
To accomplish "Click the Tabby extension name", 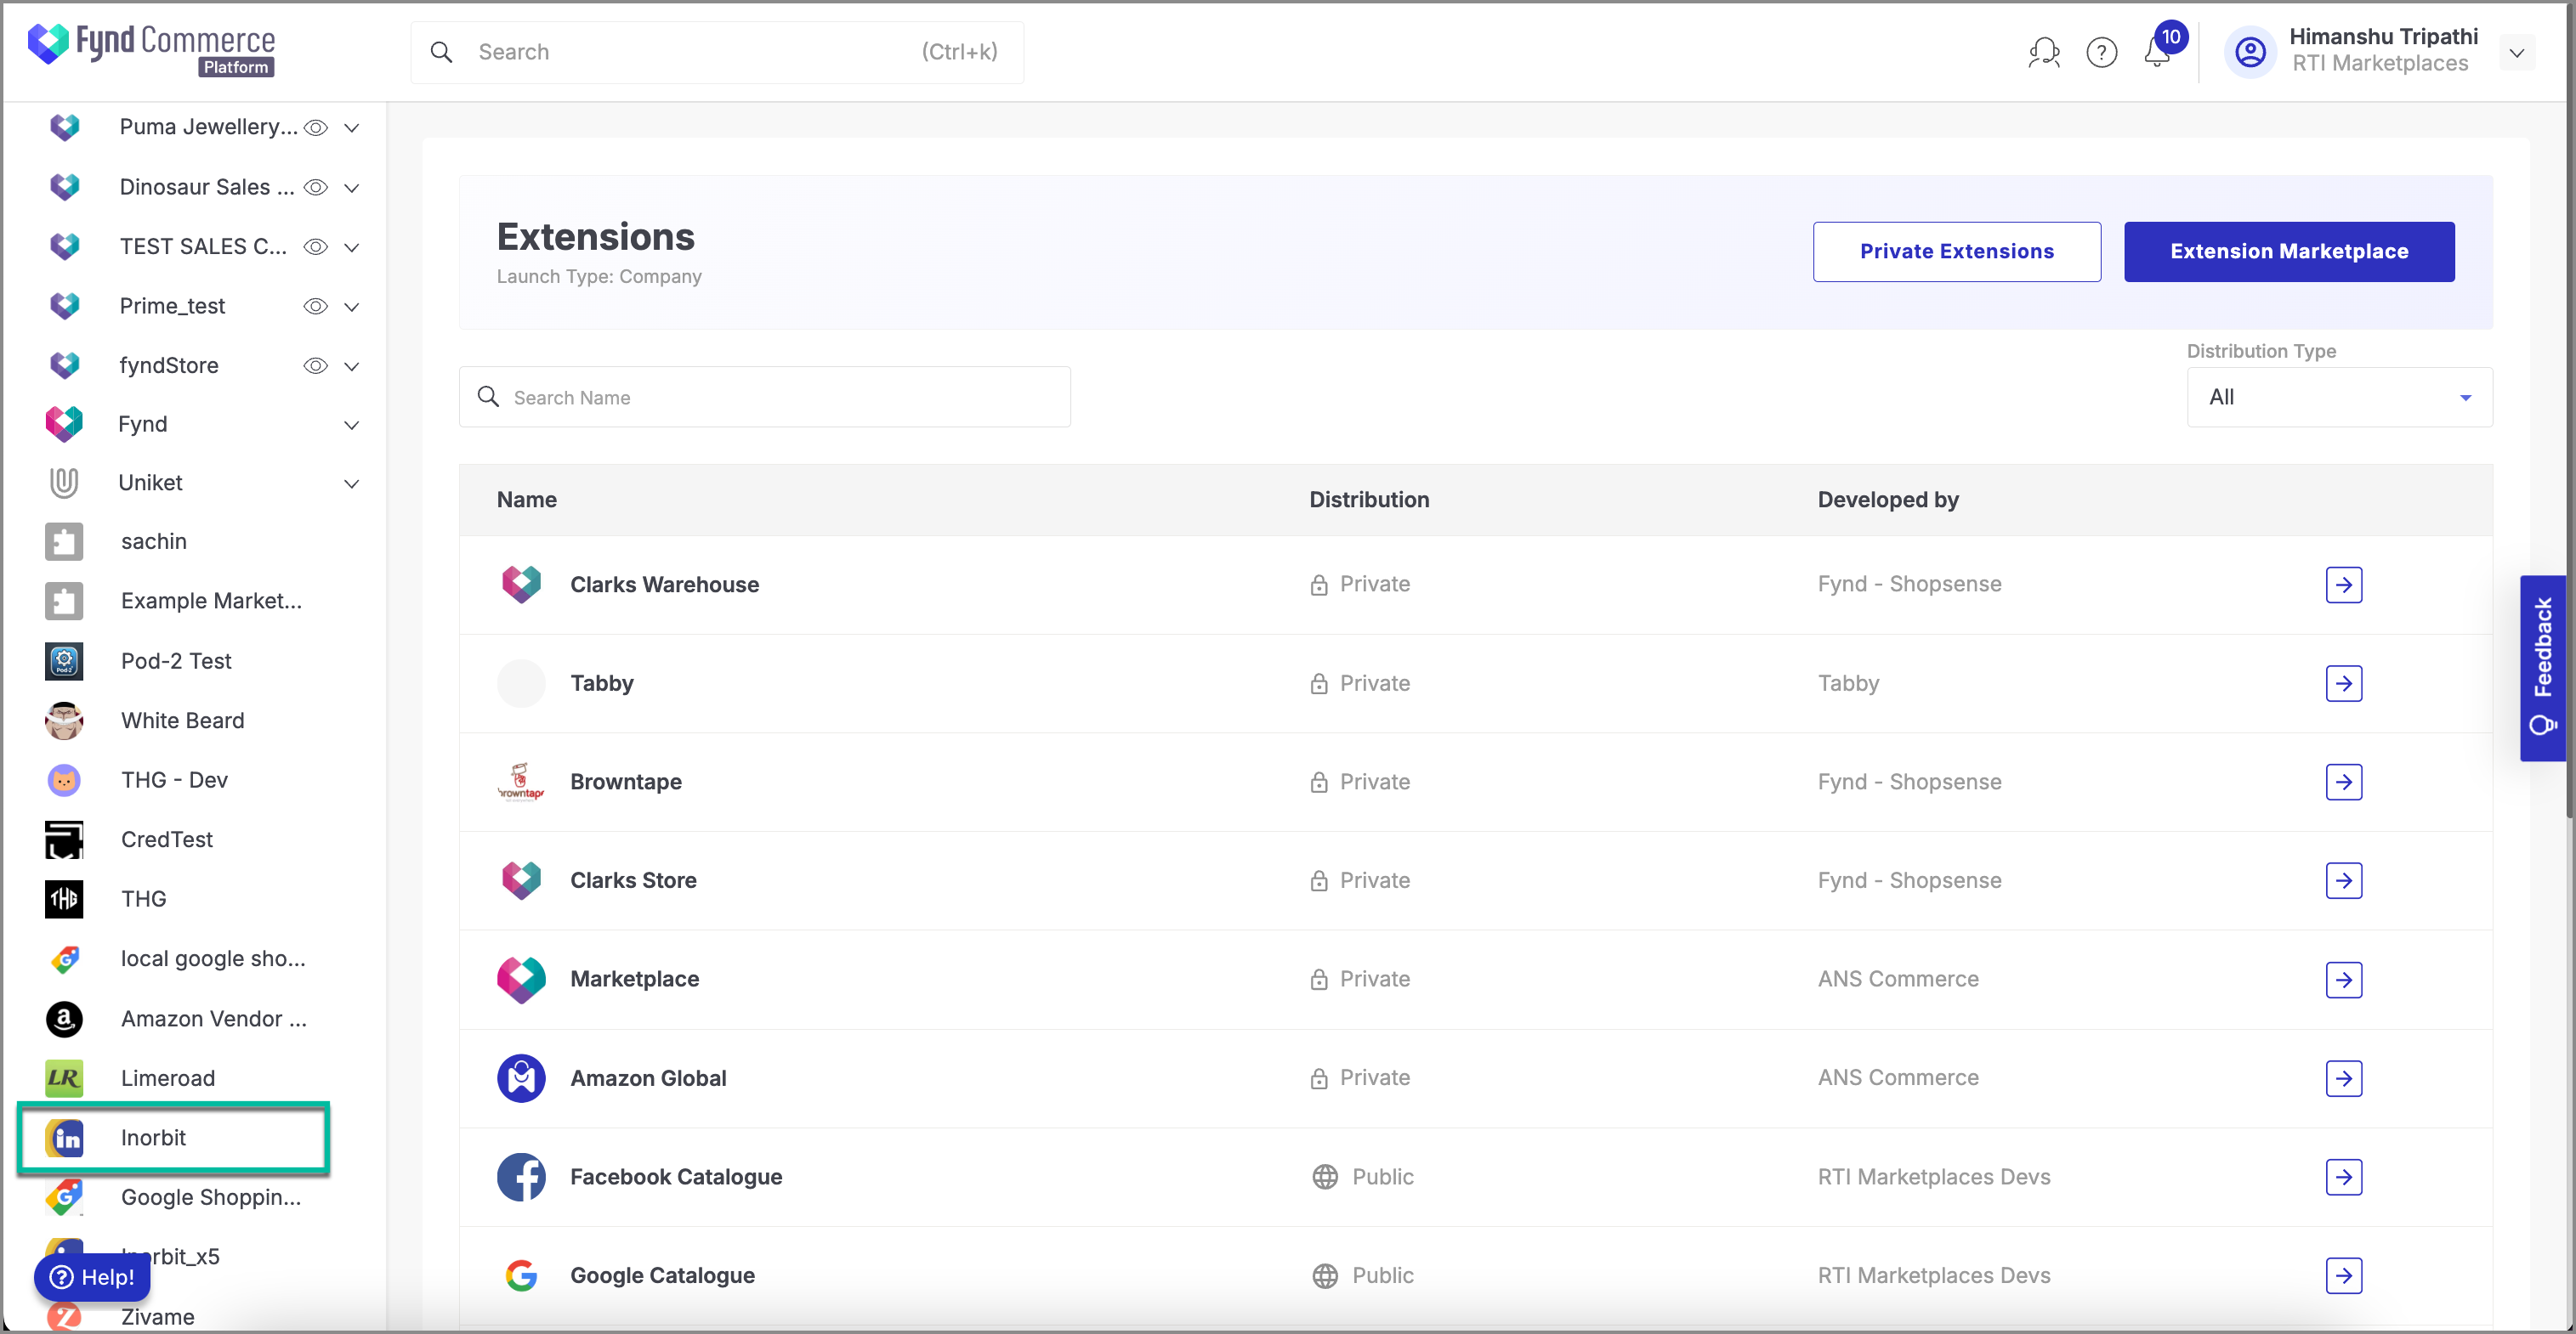I will 601,683.
